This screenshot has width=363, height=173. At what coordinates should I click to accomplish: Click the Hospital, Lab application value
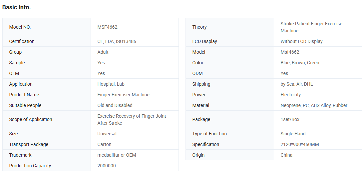(111, 84)
